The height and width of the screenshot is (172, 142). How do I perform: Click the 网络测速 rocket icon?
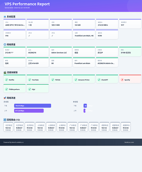click(5, 98)
